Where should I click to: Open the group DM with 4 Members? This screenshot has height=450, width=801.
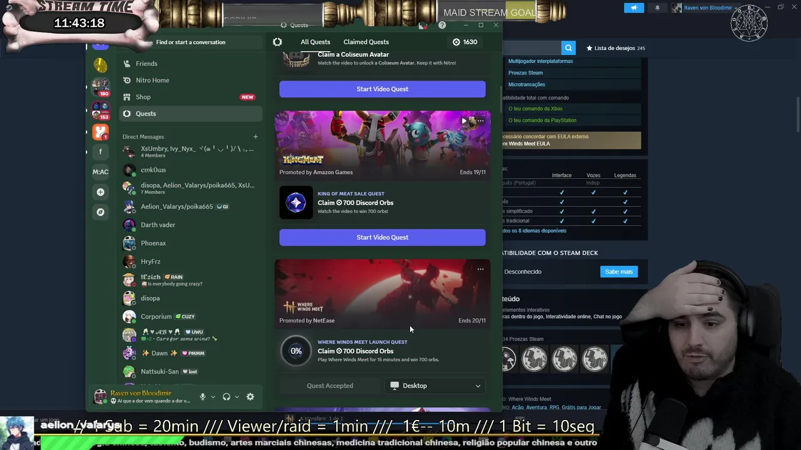[x=191, y=151]
